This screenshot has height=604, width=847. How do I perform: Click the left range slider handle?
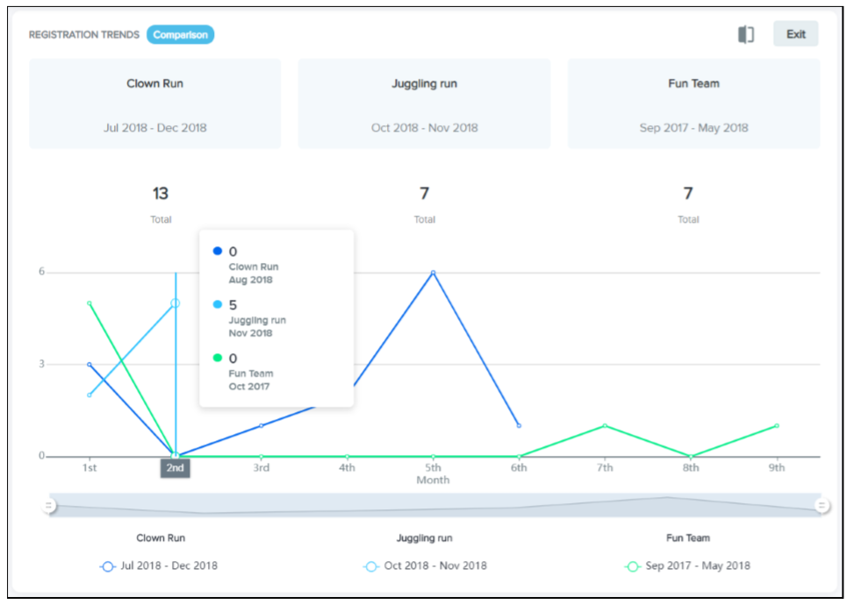click(49, 505)
